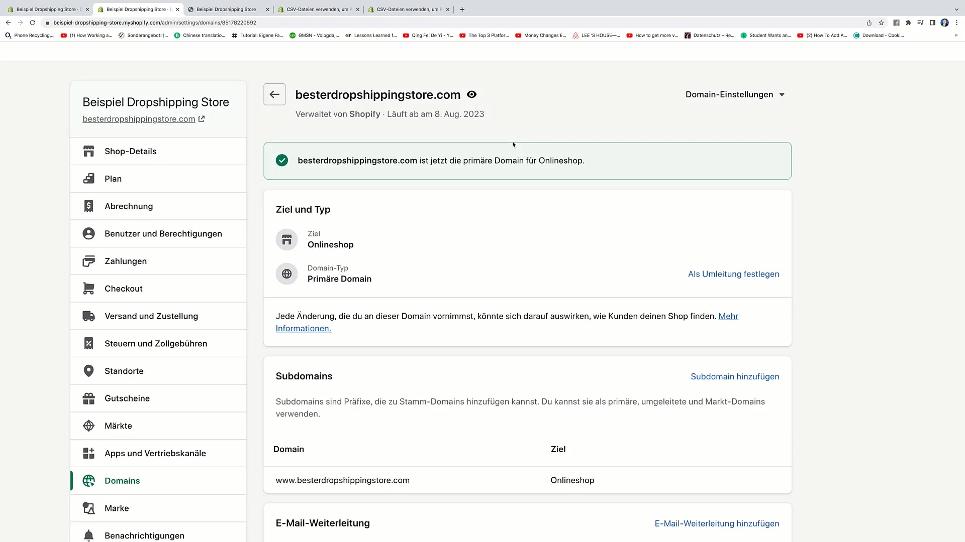Click E-Mail-Weiterleitung hinzufügen link
965x542 pixels.
click(717, 523)
